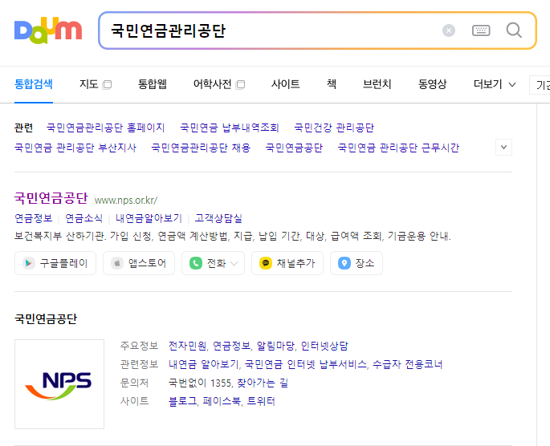Open the 인터넷상담 link

tap(324, 347)
